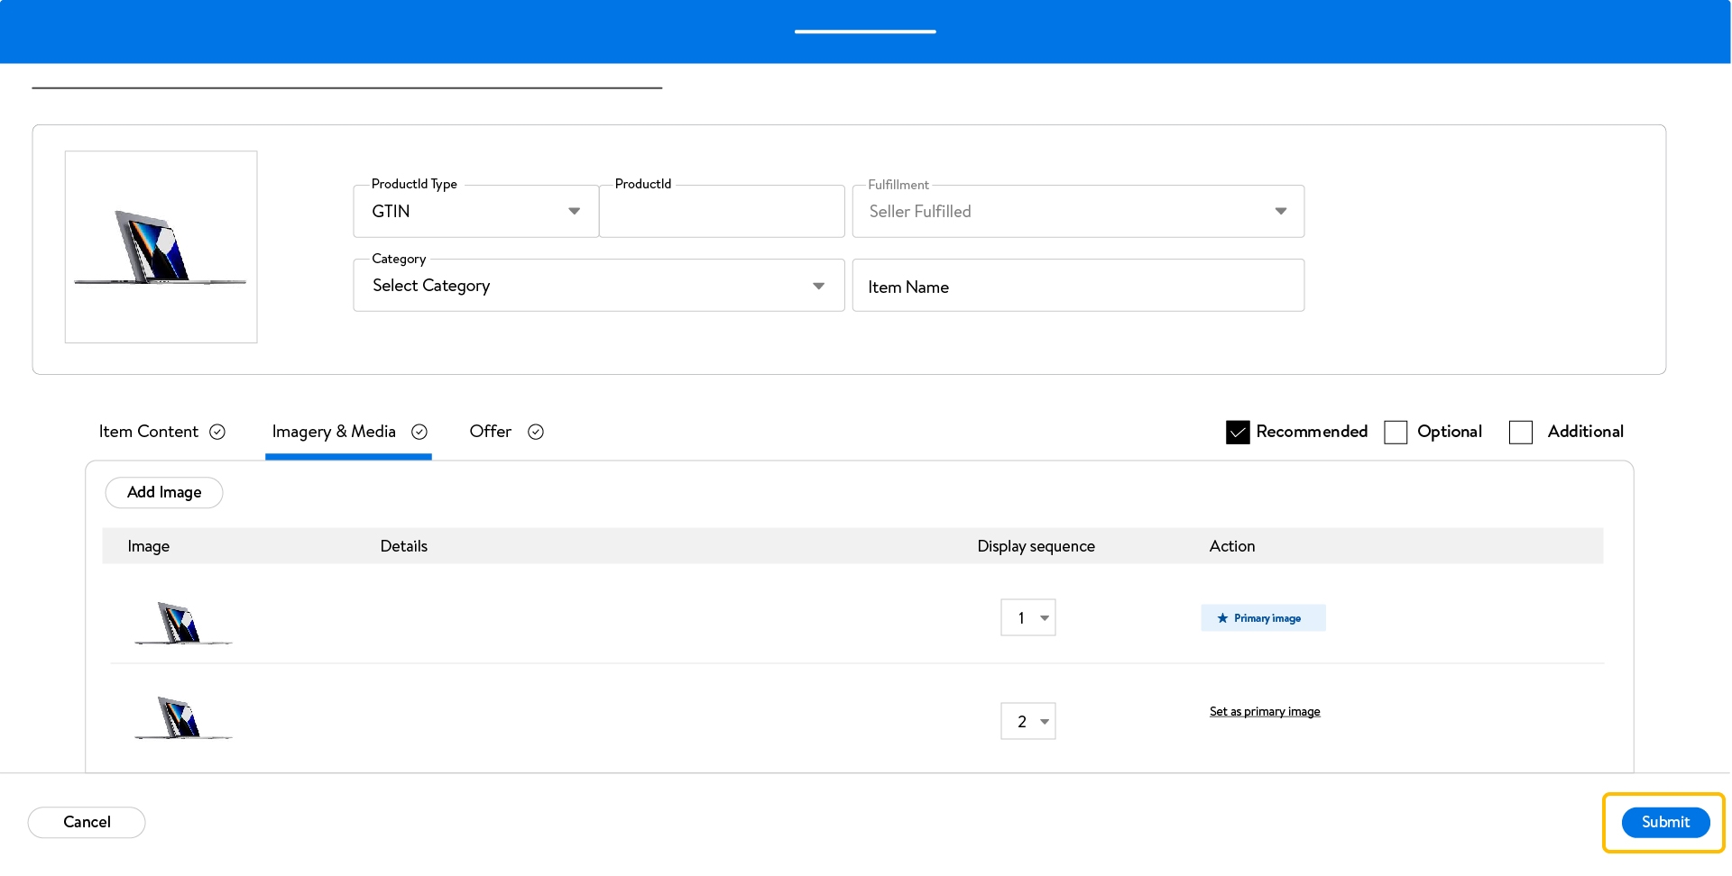
Task: Click the Cancel button
Action: [87, 822]
